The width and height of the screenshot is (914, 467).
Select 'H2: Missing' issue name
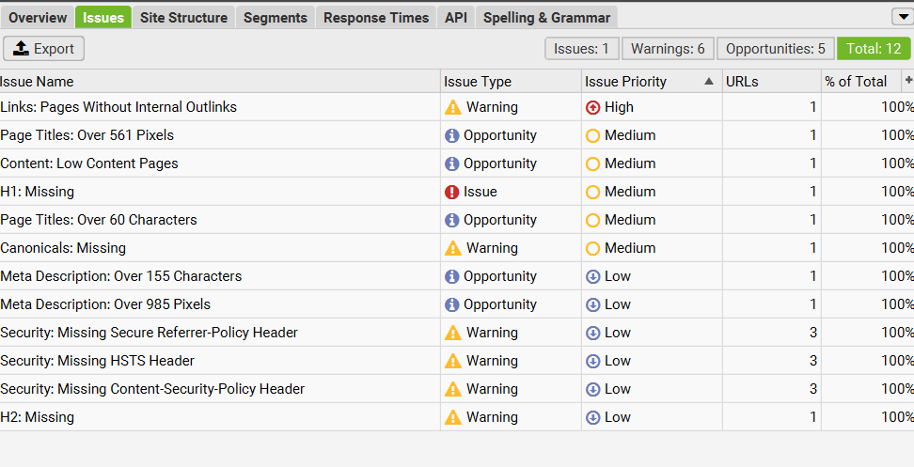coord(38,417)
